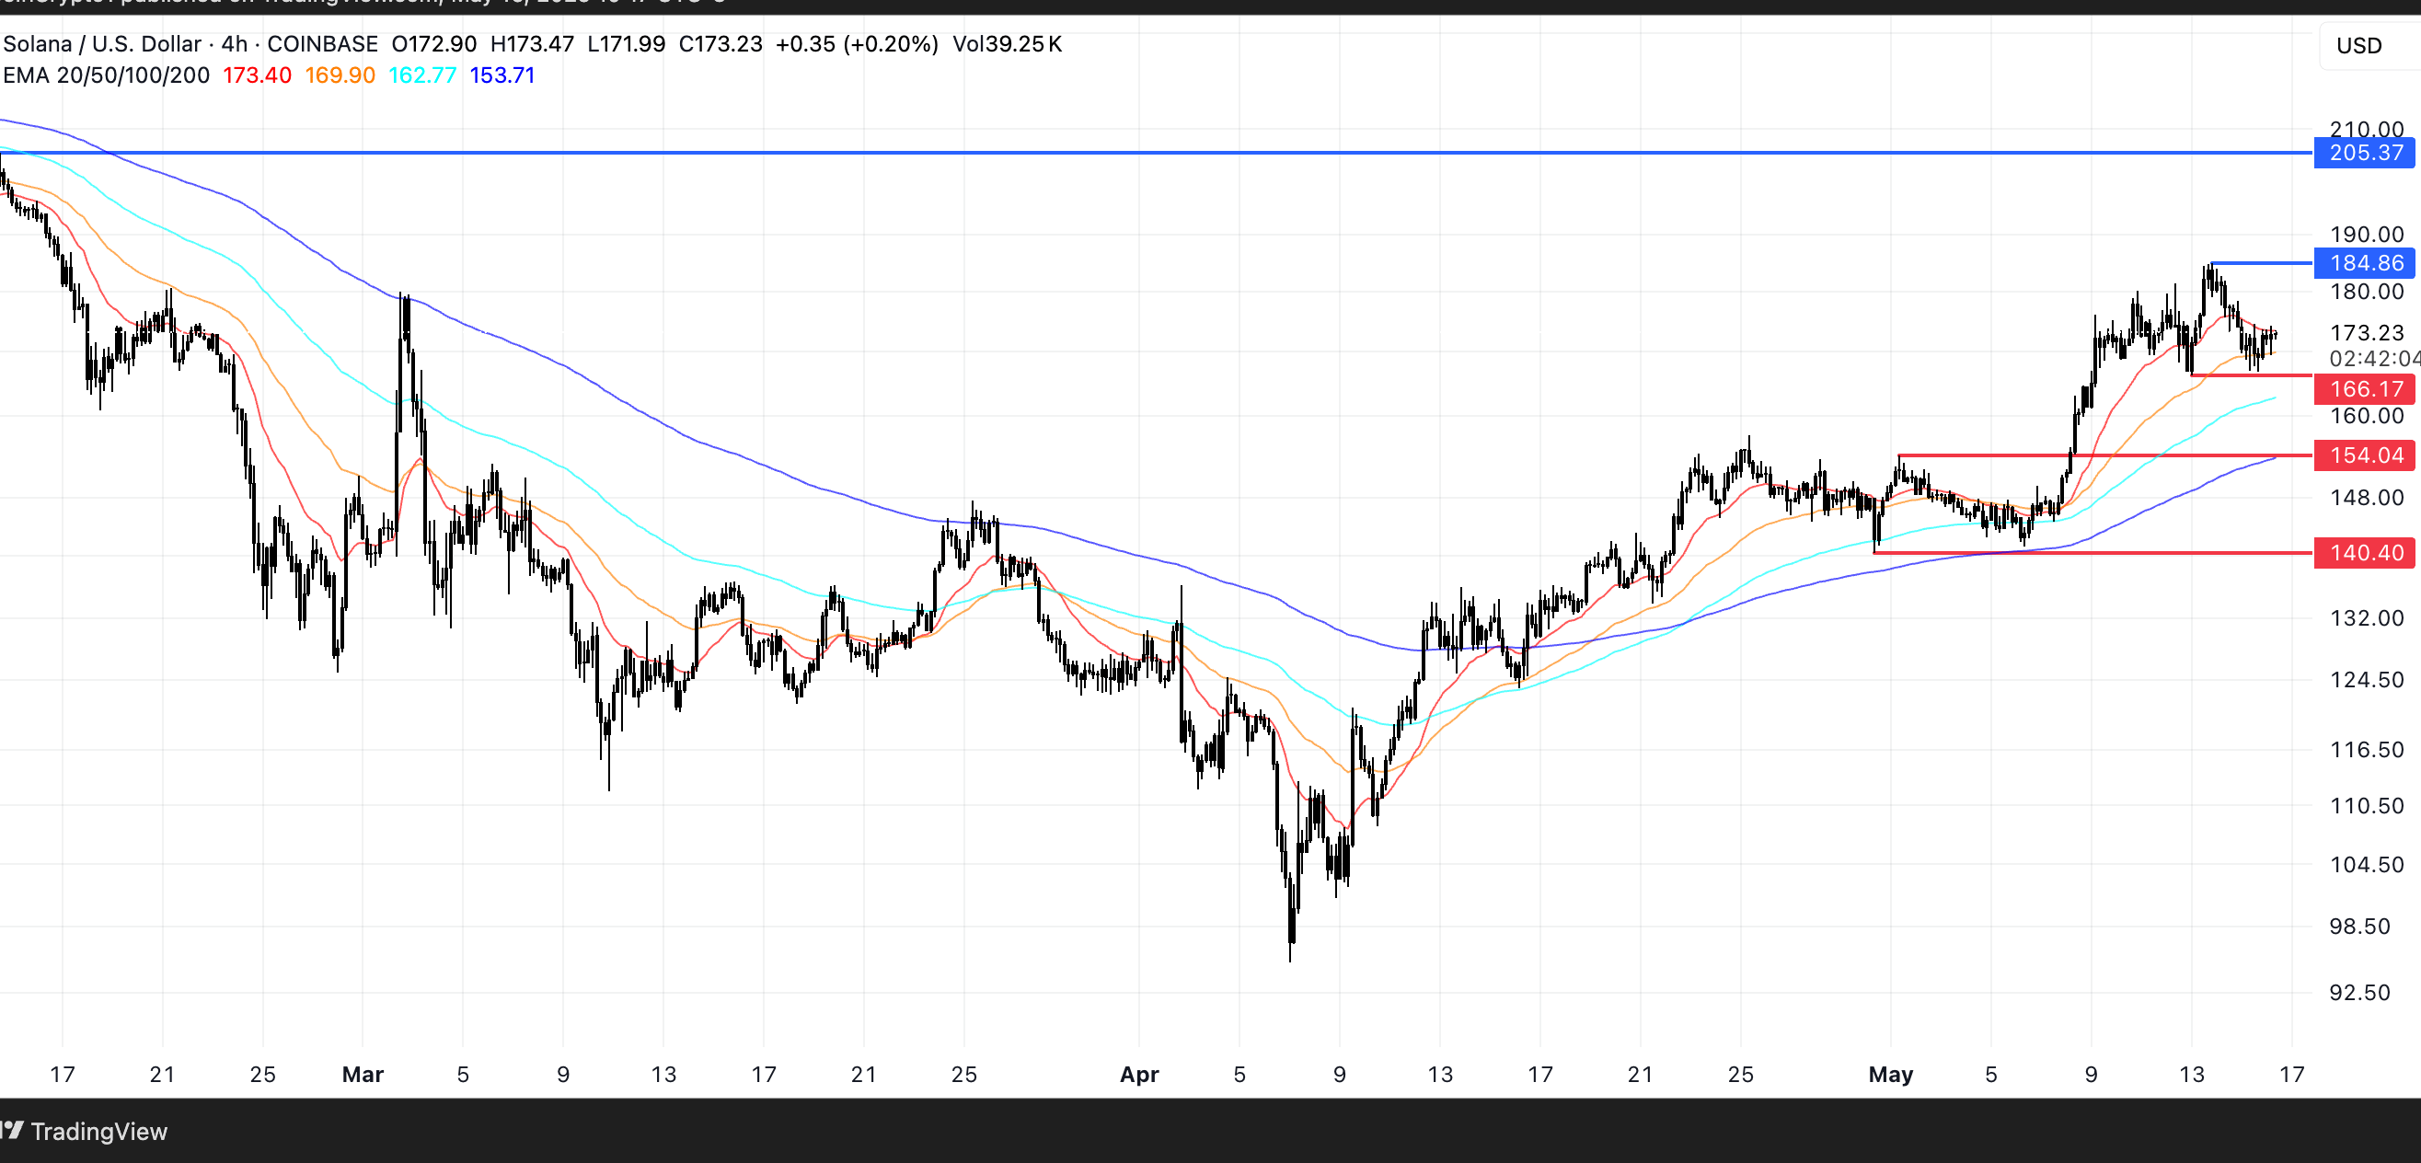2421x1163 pixels.
Task: Select the 154.04 red price label
Action: 2364,455
